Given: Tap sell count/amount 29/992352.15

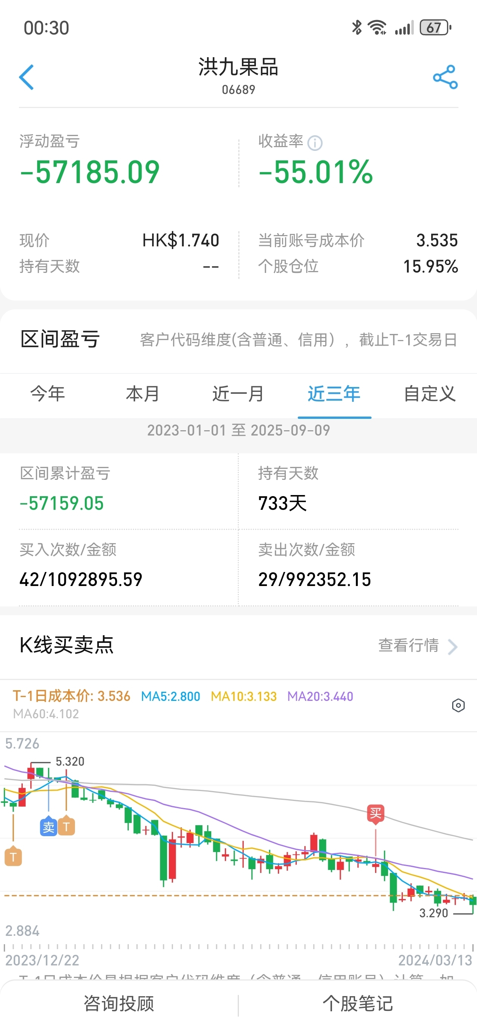Looking at the screenshot, I should (315, 580).
